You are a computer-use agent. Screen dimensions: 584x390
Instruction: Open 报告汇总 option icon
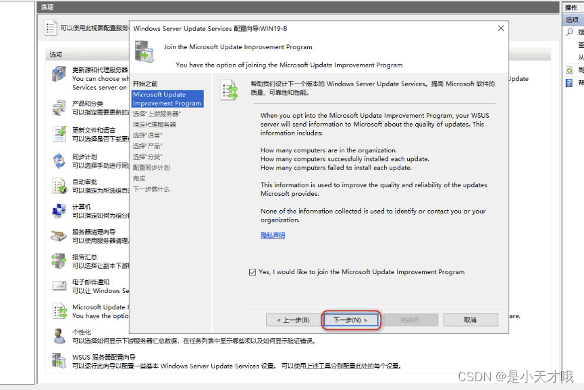click(59, 261)
